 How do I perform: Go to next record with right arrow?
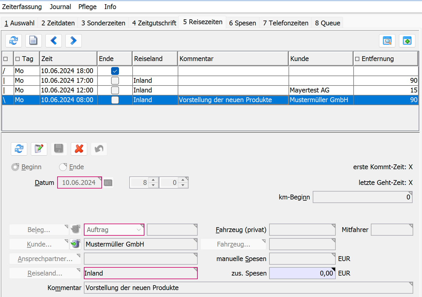point(74,40)
